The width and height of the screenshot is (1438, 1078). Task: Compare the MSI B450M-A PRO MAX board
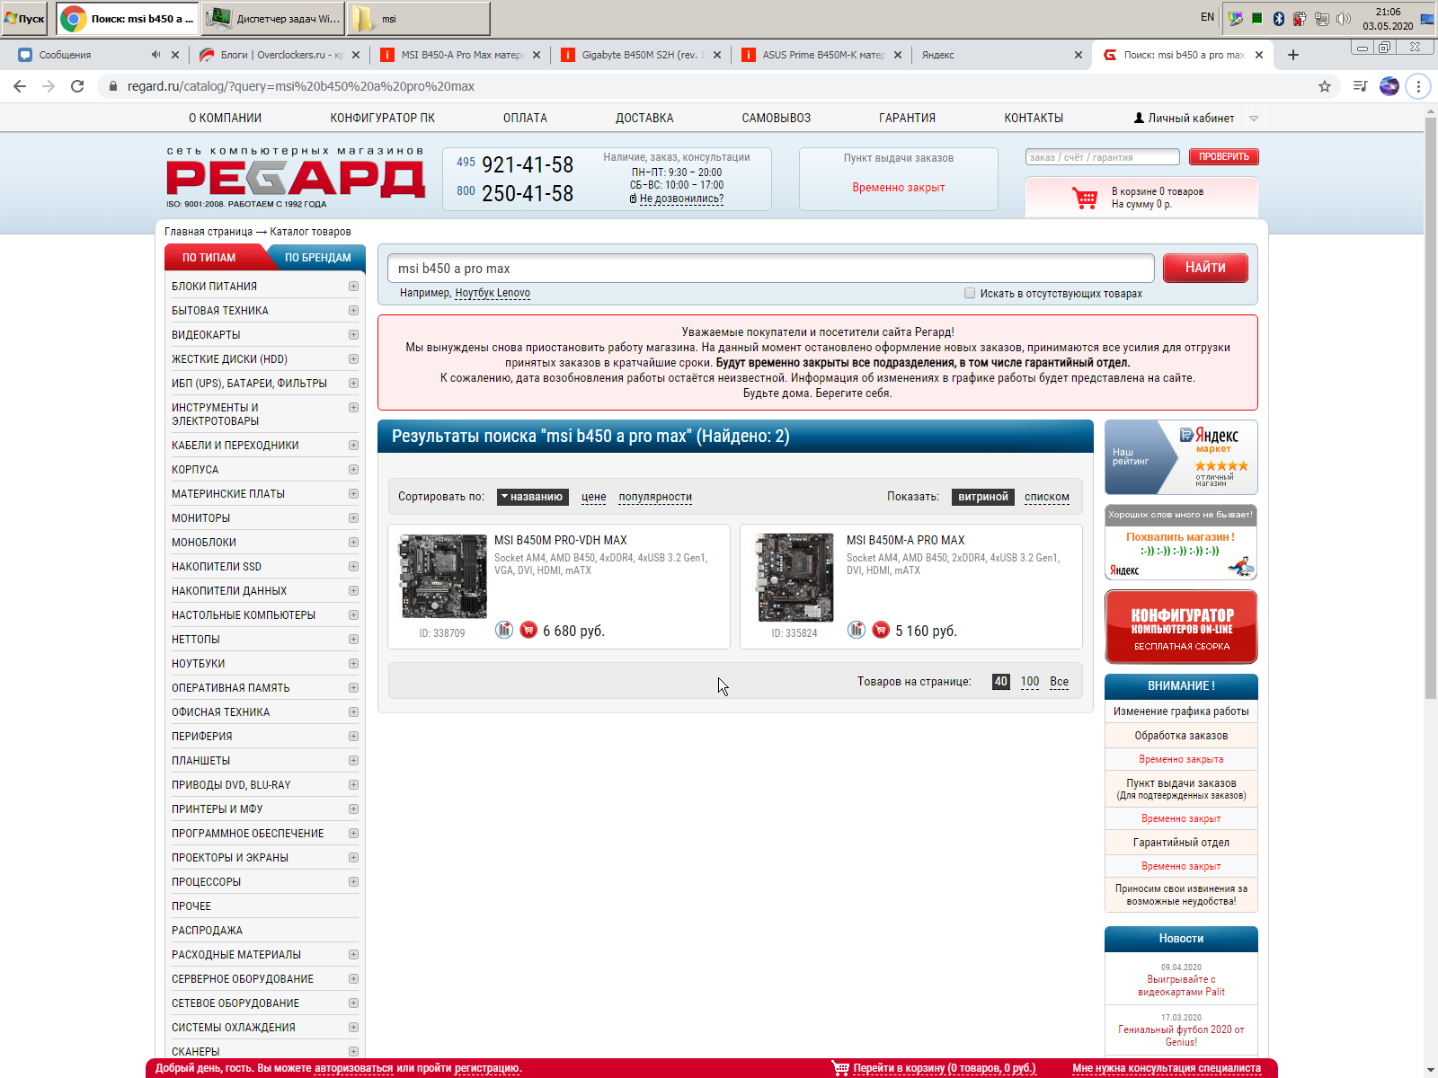point(857,630)
